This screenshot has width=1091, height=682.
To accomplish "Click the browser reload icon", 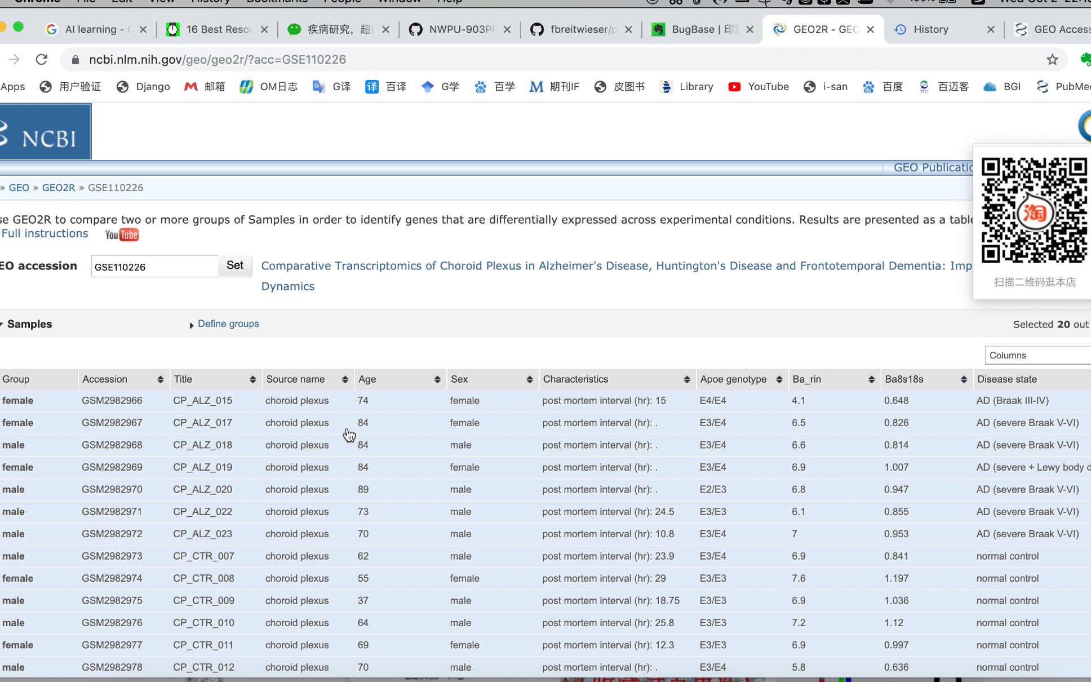I will click(x=41, y=59).
